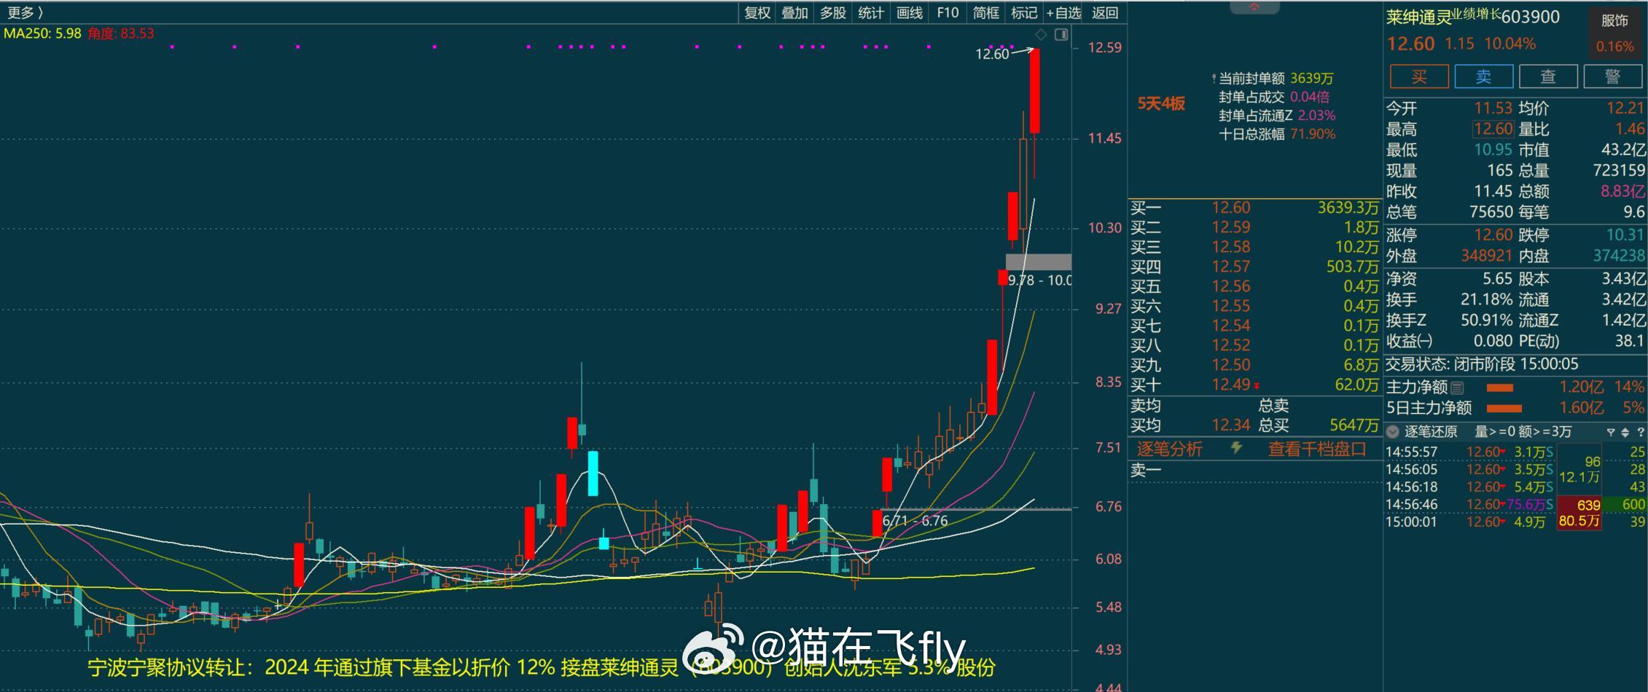Click the 卖一 row
The image size is (1648, 692).
point(1254,471)
